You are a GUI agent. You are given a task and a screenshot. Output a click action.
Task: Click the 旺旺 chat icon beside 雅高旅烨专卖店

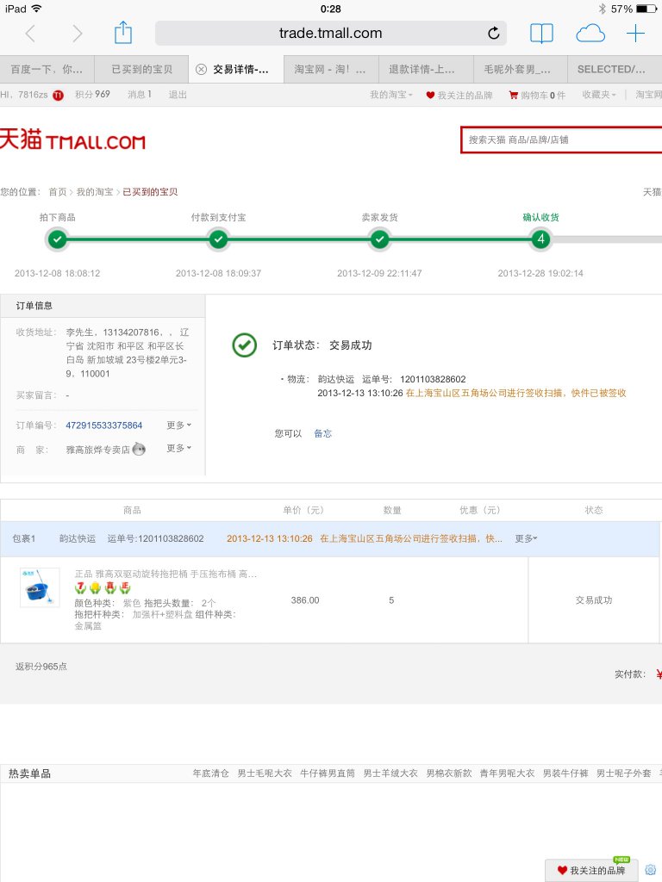(139, 449)
